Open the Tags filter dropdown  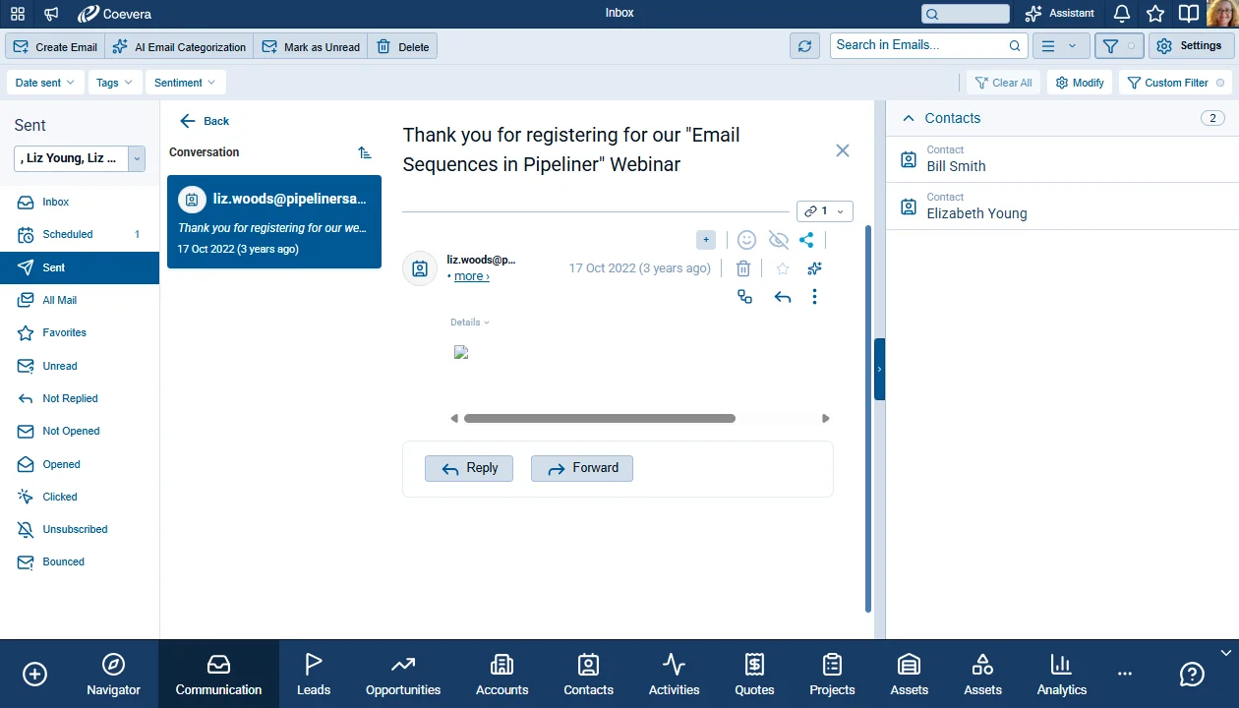point(115,83)
